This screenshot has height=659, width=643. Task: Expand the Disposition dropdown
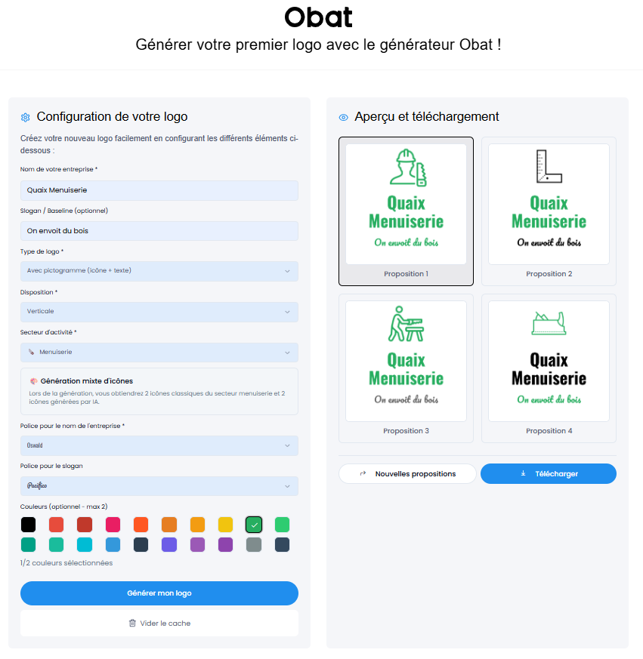click(159, 312)
